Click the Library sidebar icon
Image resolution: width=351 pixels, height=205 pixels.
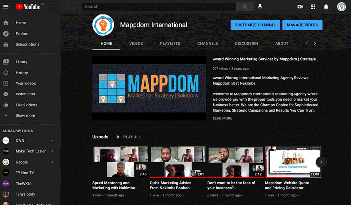[x=6, y=62]
